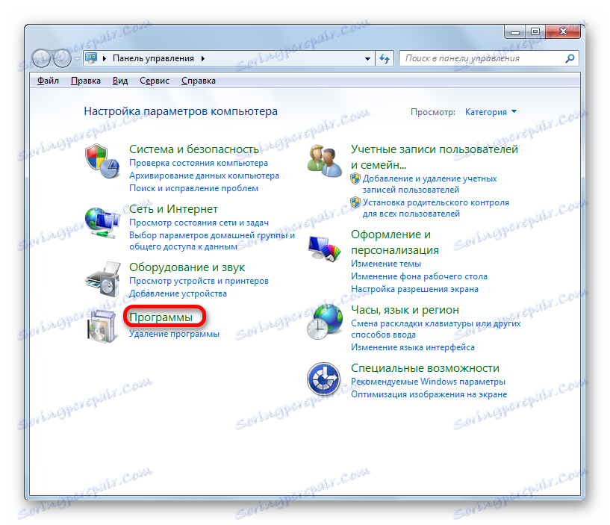This screenshot has height=525, width=610.
Task: Click the Programs disc box icon
Action: [102, 326]
